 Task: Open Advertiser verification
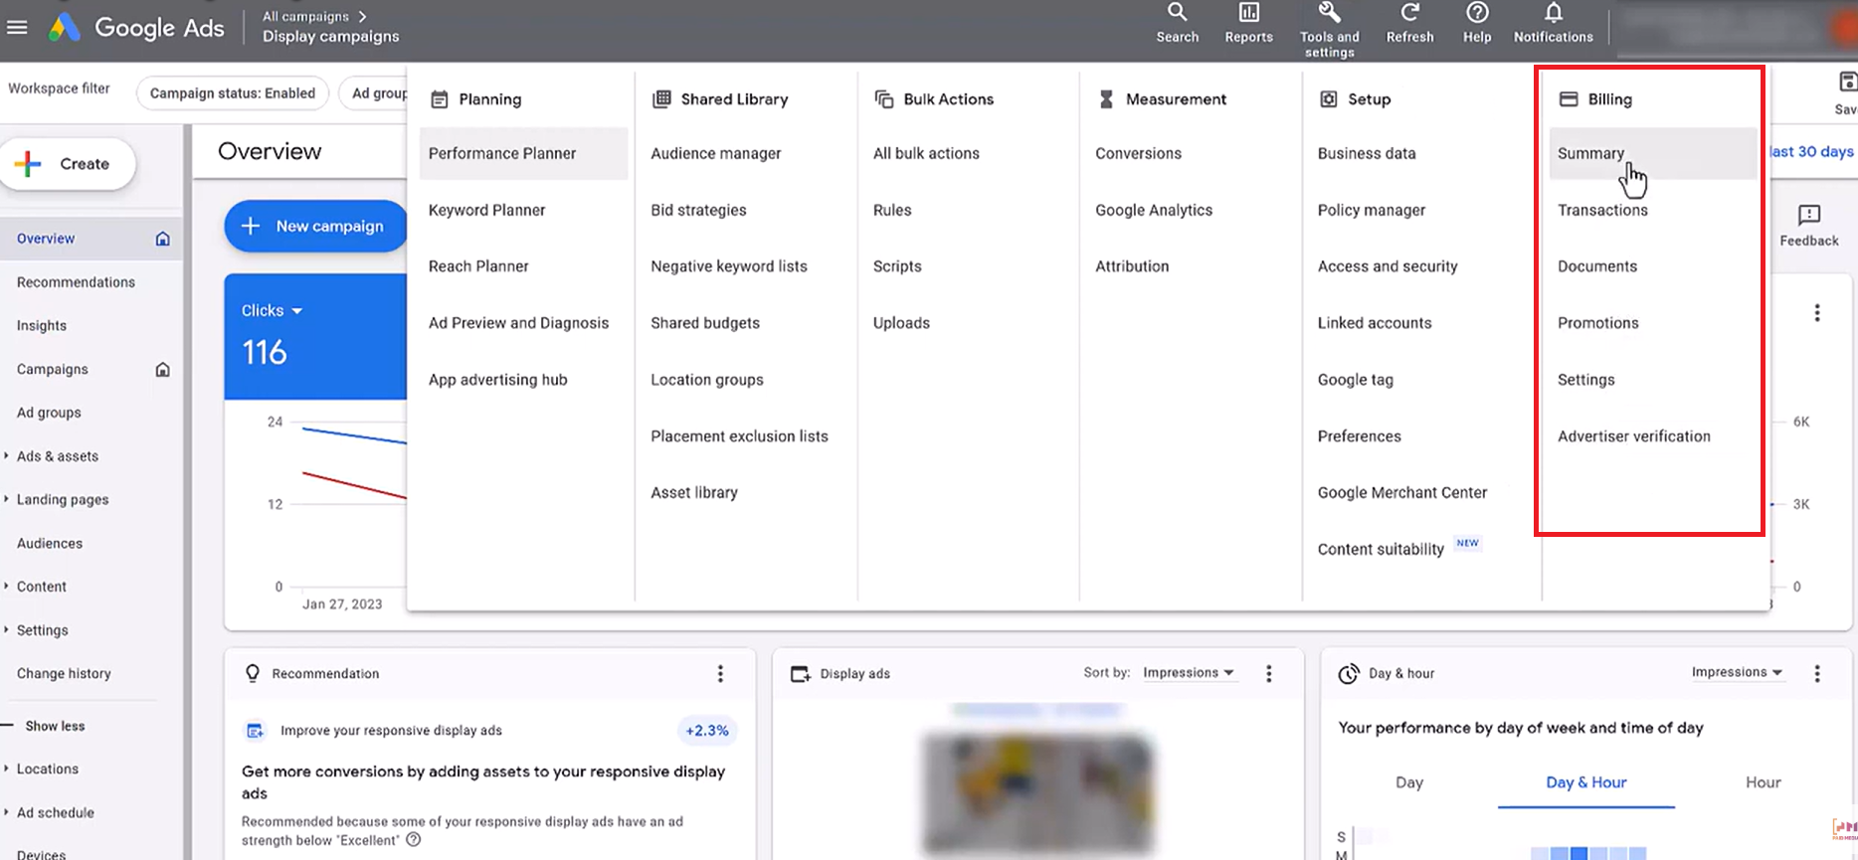pos(1634,435)
